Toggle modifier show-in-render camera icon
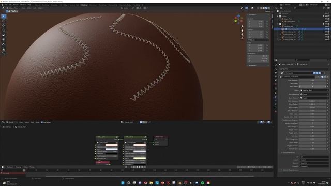Screen dimensions: 331x186 point(320,73)
